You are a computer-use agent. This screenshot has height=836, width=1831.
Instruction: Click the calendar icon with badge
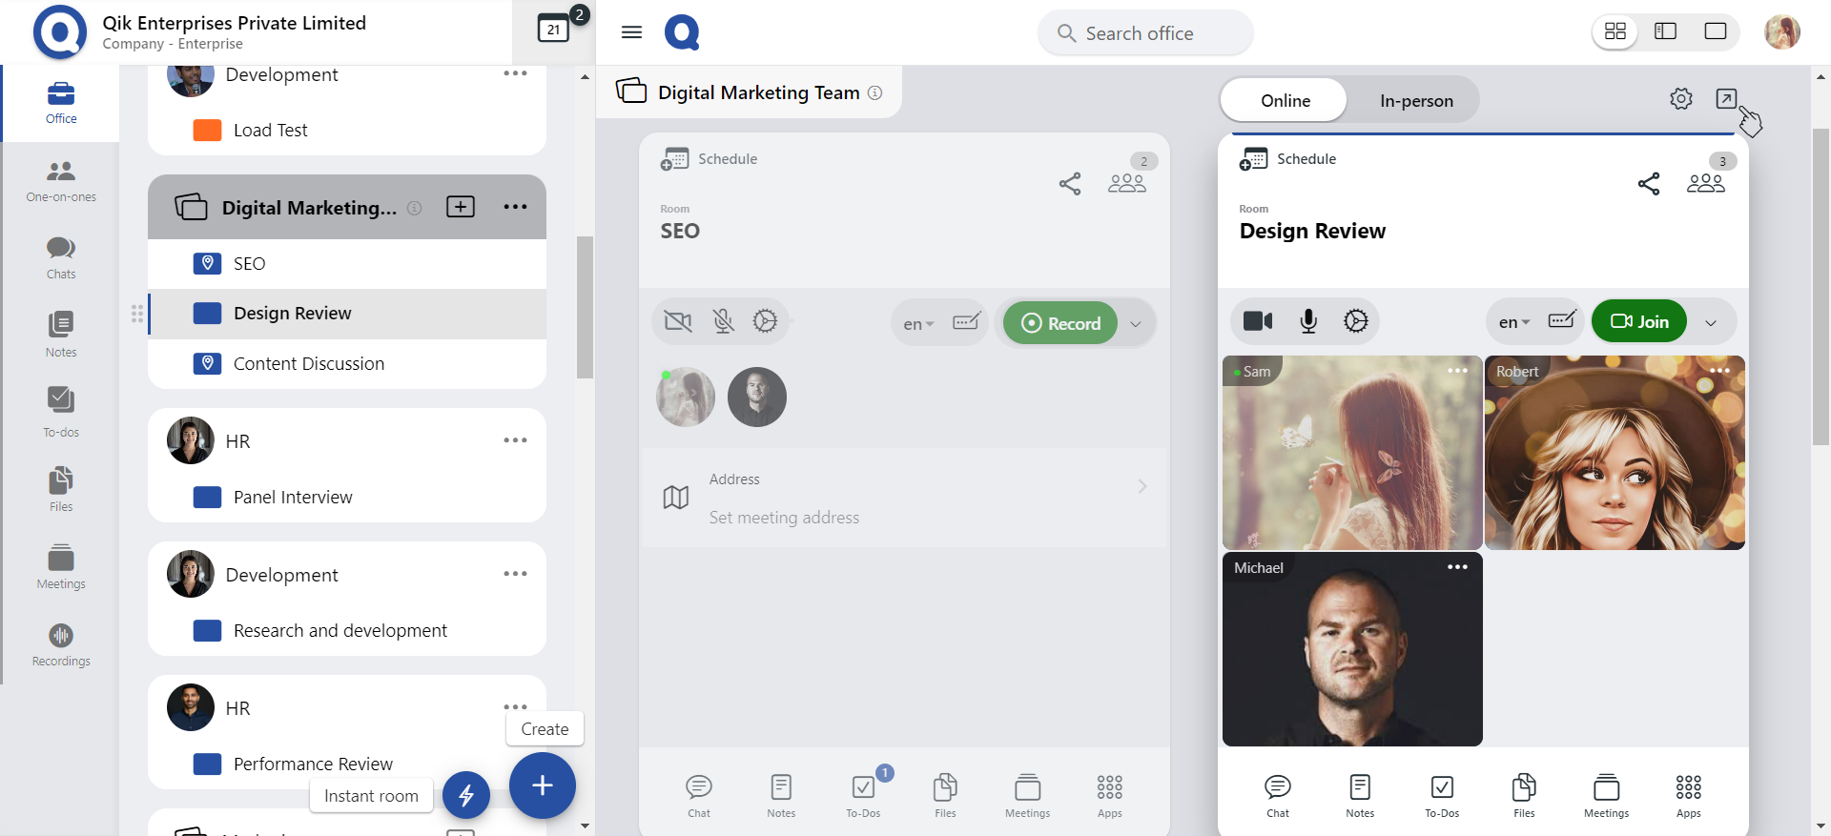point(554,30)
